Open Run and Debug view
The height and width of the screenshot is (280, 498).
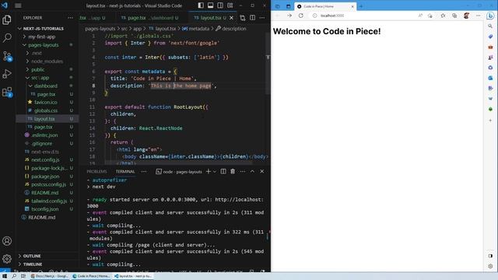(x=7, y=74)
